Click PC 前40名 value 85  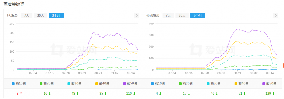[x=101, y=94]
